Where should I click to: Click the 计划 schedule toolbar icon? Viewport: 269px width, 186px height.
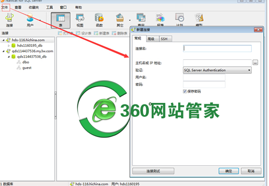coord(180,19)
